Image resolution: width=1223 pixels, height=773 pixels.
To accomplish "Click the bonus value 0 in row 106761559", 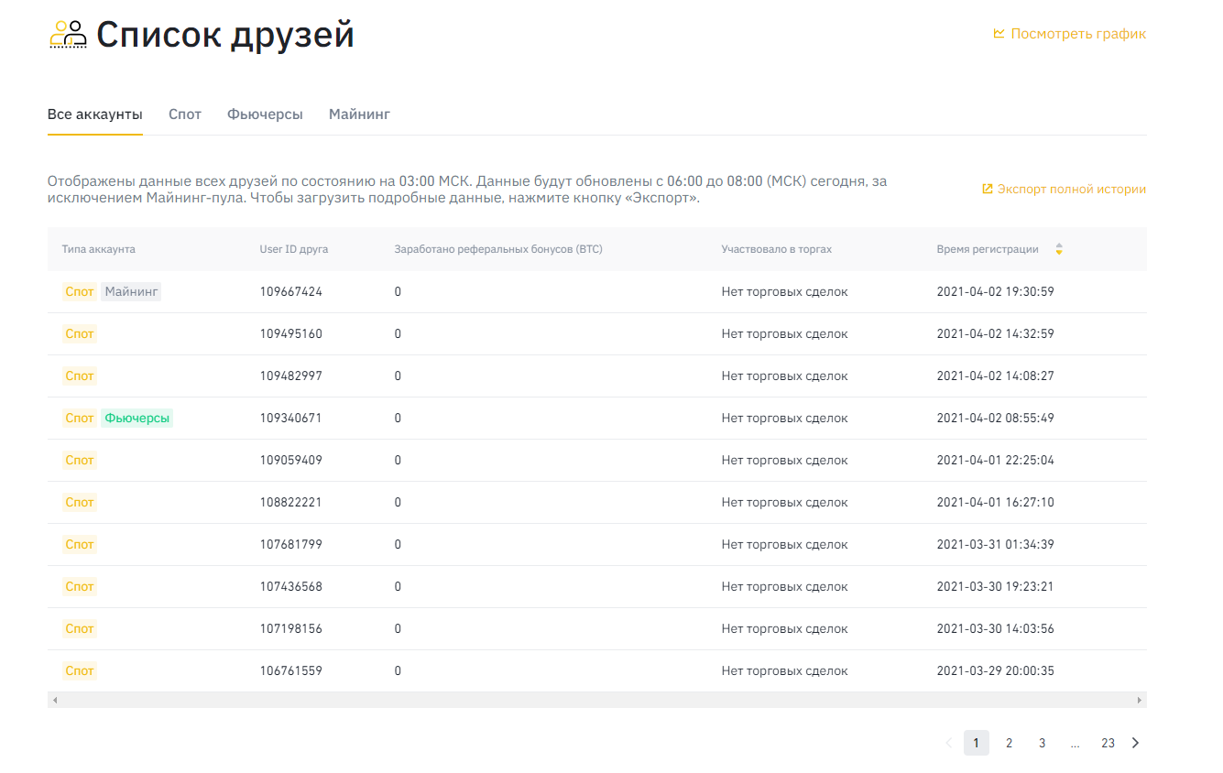I will click(x=398, y=671).
